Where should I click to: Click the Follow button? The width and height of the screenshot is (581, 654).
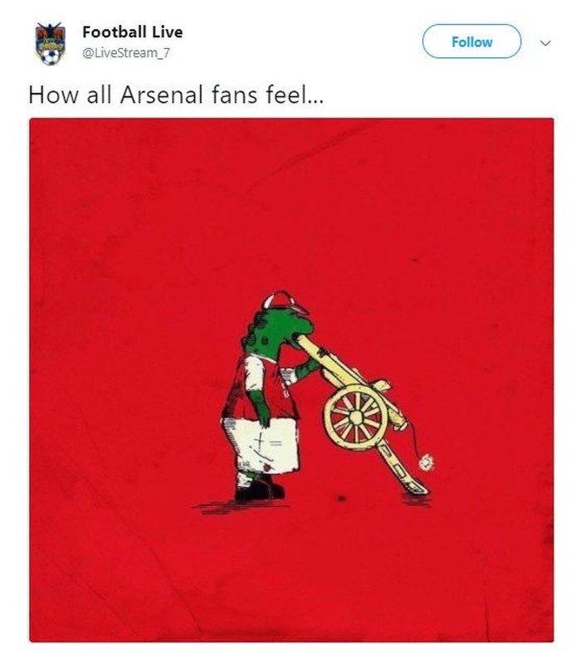click(x=471, y=41)
